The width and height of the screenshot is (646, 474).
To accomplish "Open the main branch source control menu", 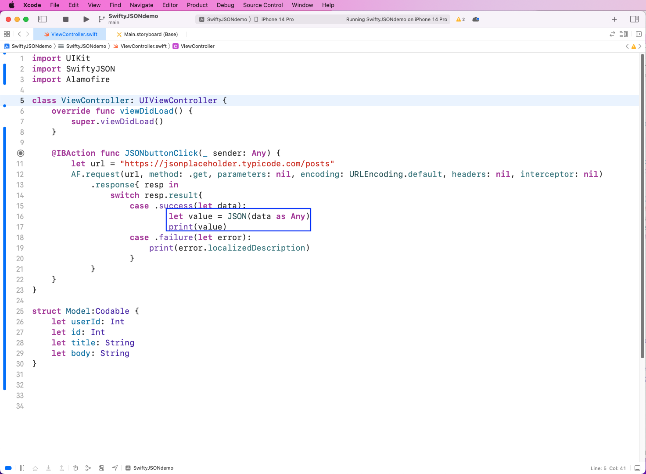I will click(102, 19).
